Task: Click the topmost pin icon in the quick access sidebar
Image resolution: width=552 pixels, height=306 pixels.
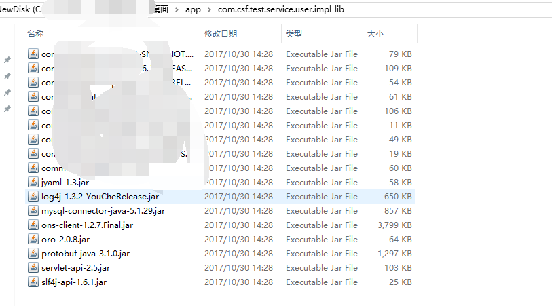Action: (x=7, y=60)
